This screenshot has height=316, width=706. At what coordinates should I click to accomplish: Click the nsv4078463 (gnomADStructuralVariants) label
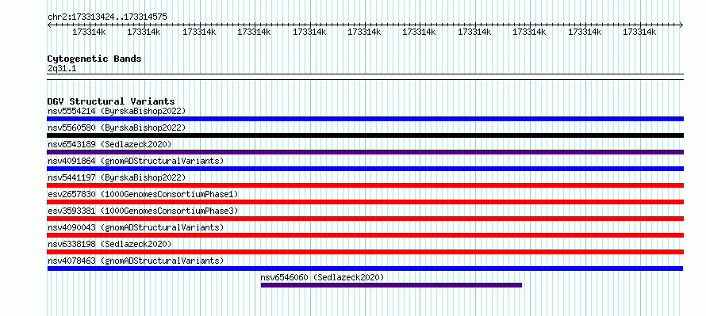click(x=136, y=261)
